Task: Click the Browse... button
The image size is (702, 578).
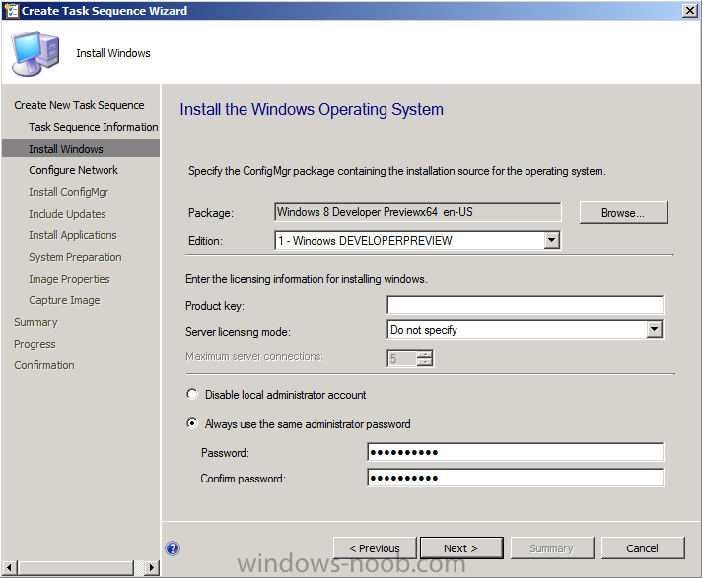Action: (x=624, y=213)
